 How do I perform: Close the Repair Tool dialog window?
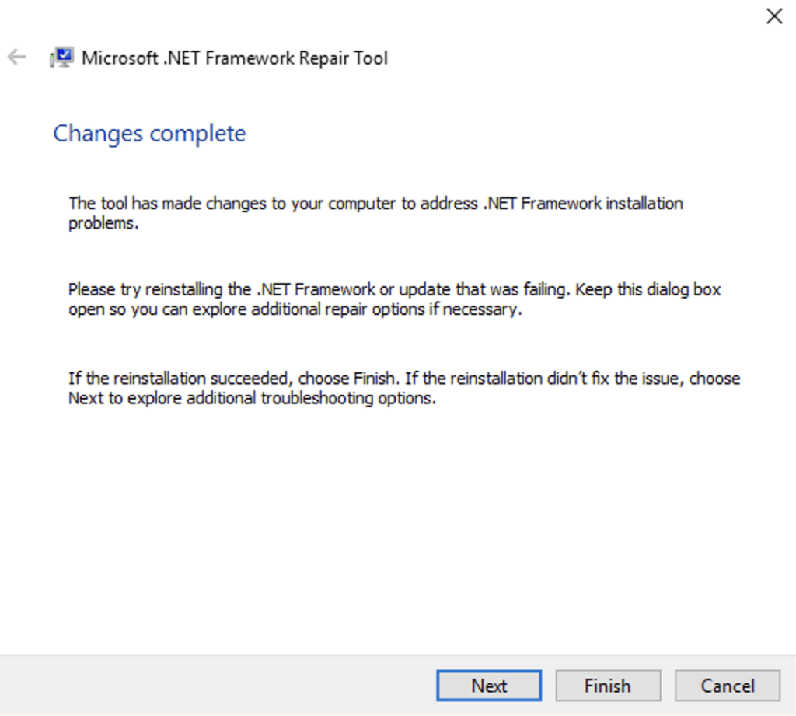(x=774, y=16)
